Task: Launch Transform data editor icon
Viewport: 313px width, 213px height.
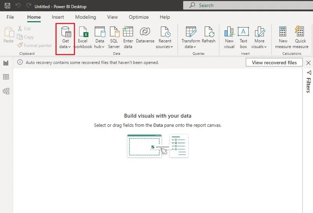Action: 191,32
